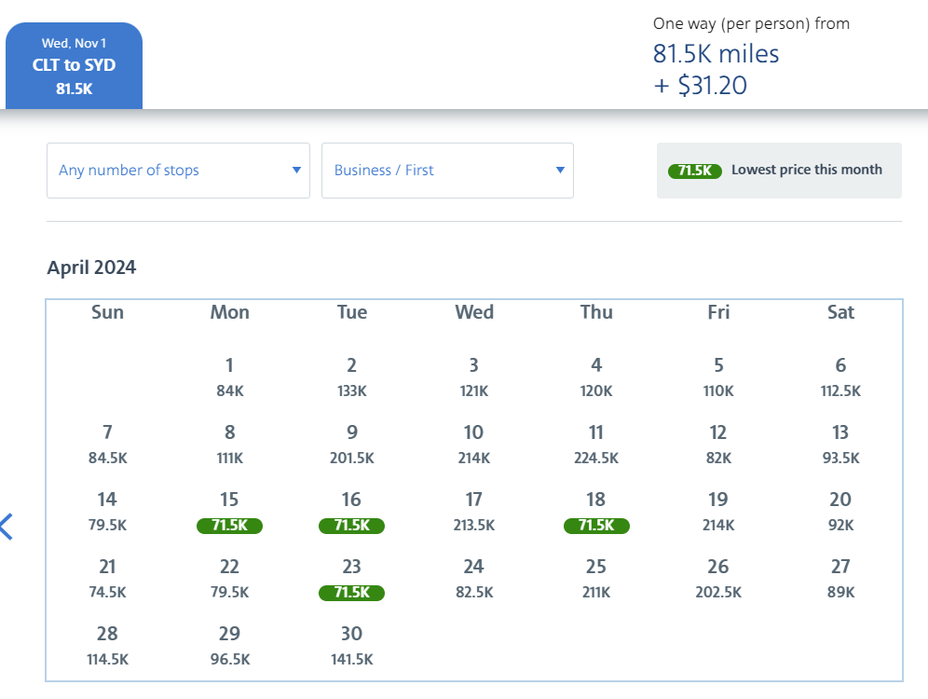Click April 12 with 82K fare
Screen dimensions: 928x699
[x=718, y=445]
